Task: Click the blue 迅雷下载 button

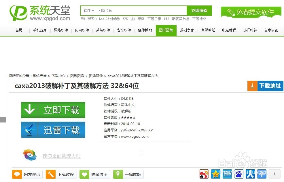Action: (53, 130)
